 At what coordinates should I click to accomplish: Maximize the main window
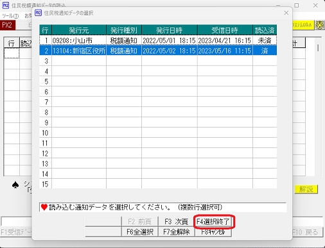[297, 5]
